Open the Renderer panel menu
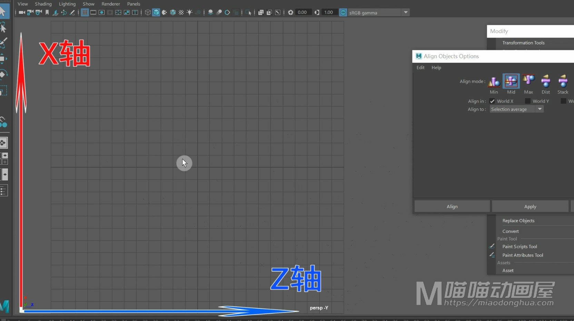The width and height of the screenshot is (574, 321). point(111,4)
